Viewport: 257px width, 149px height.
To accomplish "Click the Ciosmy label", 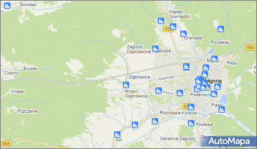I will pyautogui.click(x=12, y=73).
